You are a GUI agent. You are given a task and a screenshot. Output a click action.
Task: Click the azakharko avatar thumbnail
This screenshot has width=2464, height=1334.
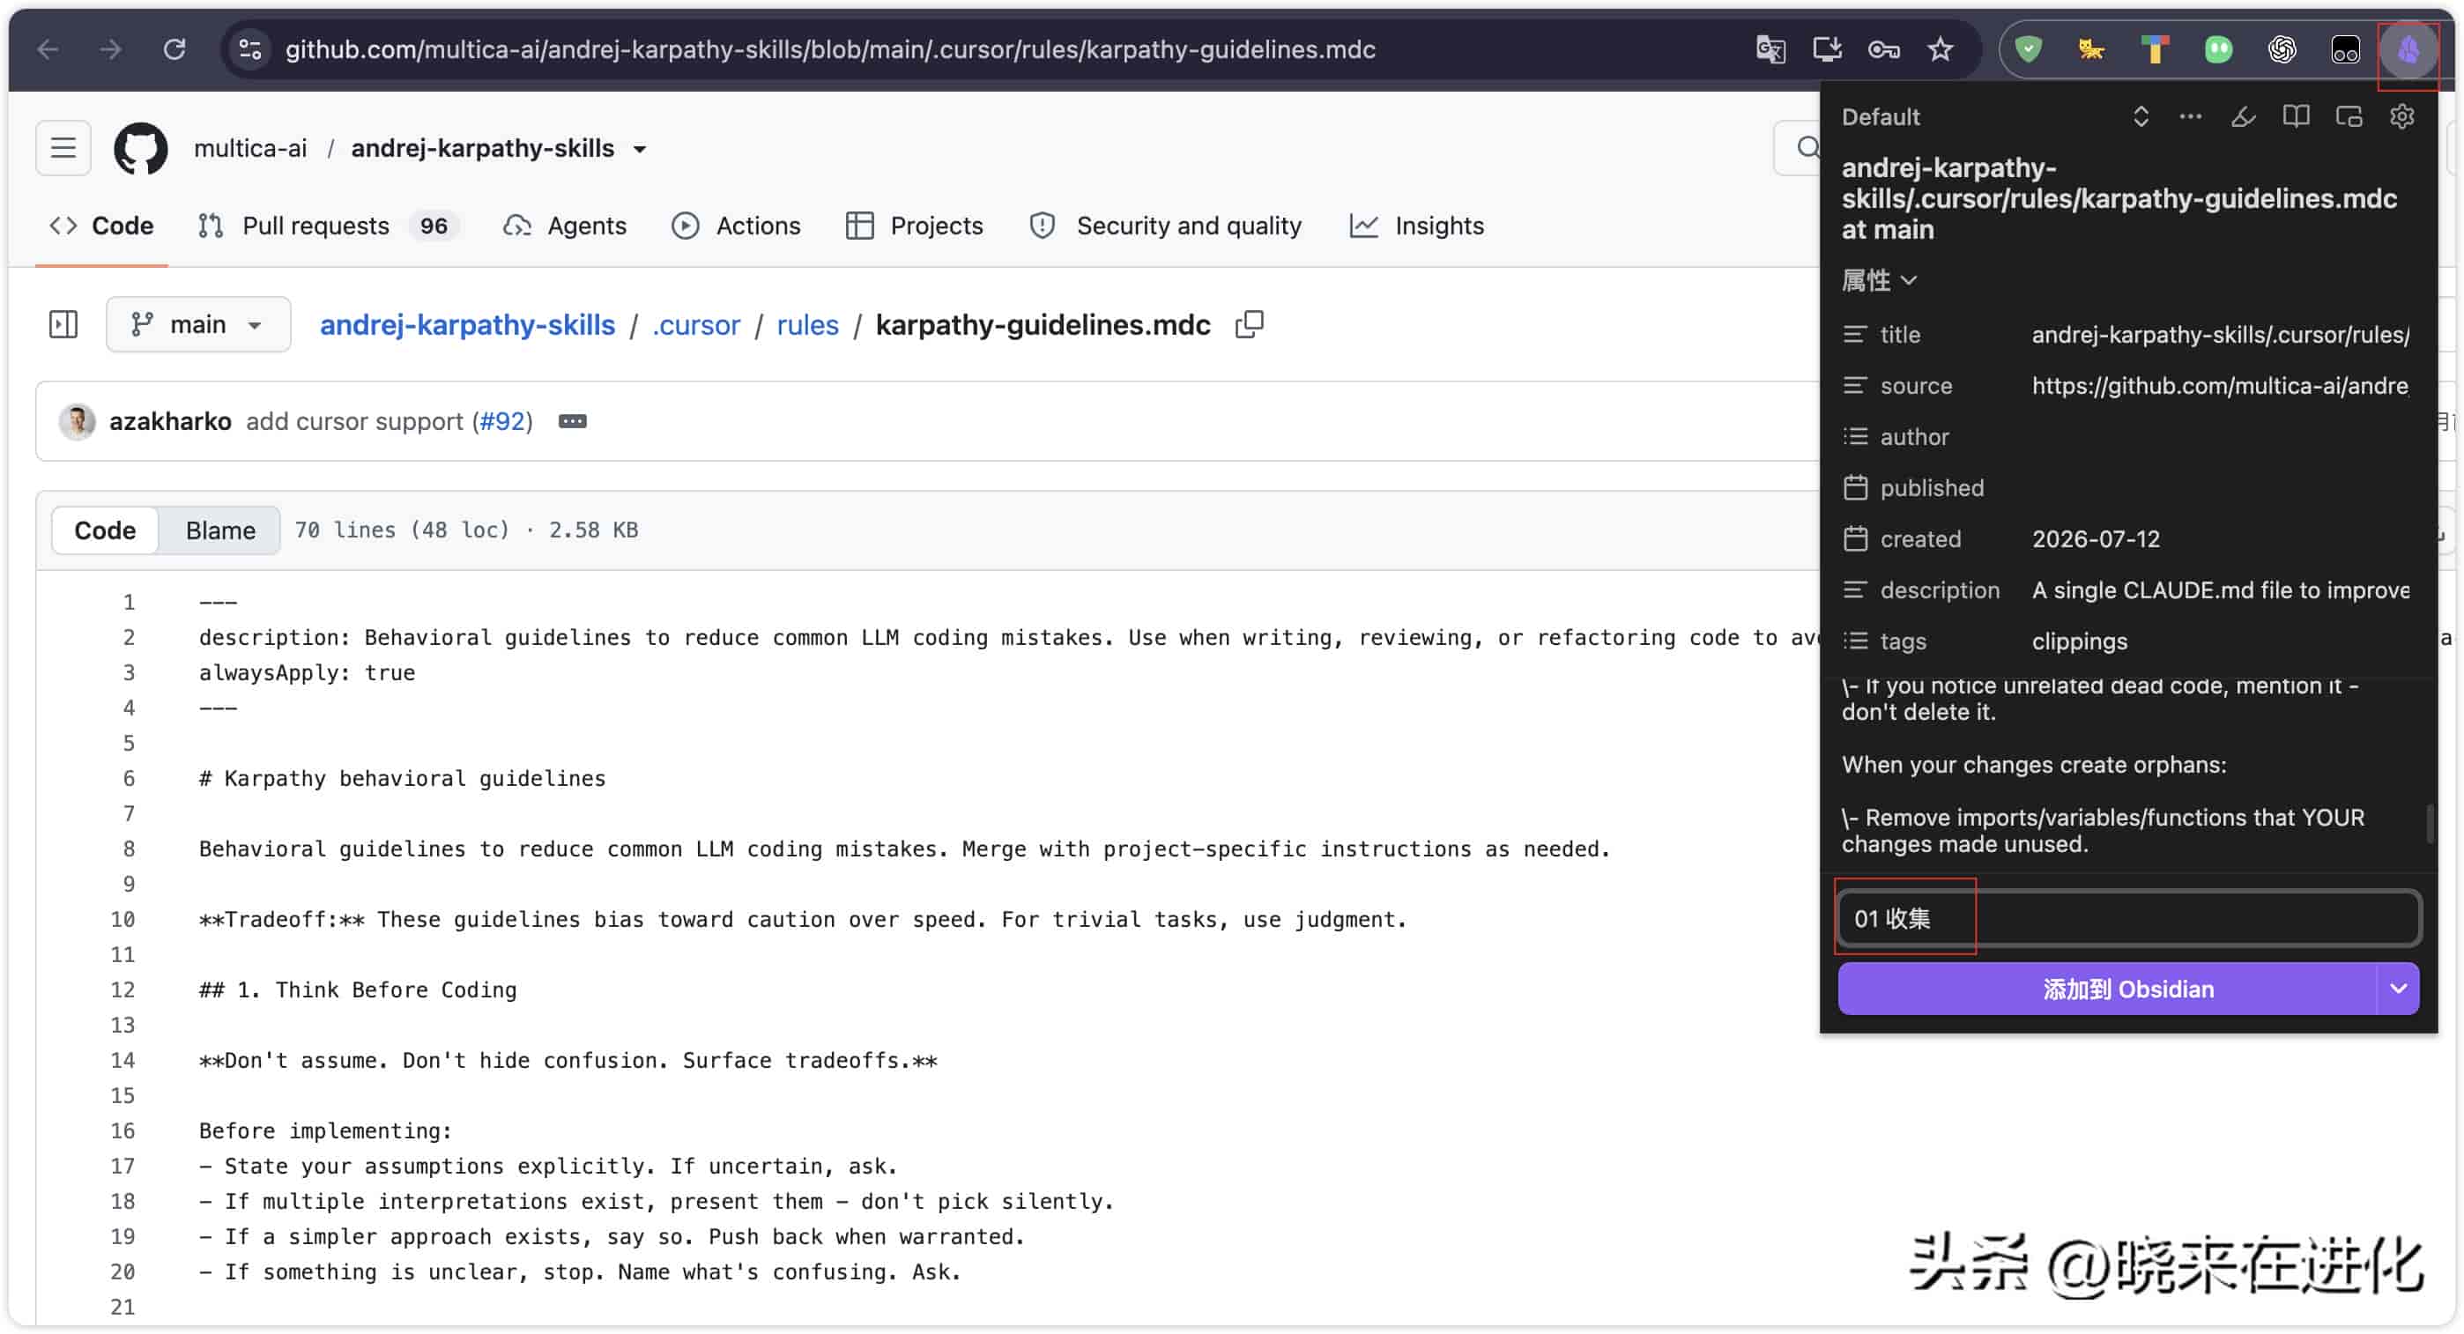click(78, 422)
